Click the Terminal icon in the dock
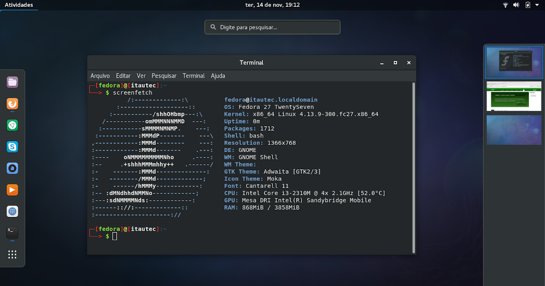The height and width of the screenshot is (286, 545). 12,233
